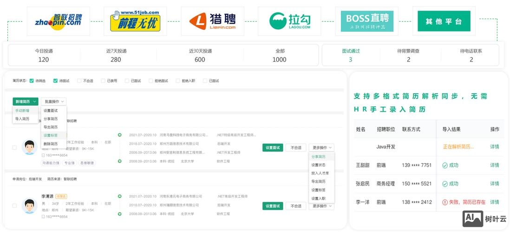Open the Lagou 拉勾 platform logo
This screenshot has height=232, width=510.
coord(289,21)
